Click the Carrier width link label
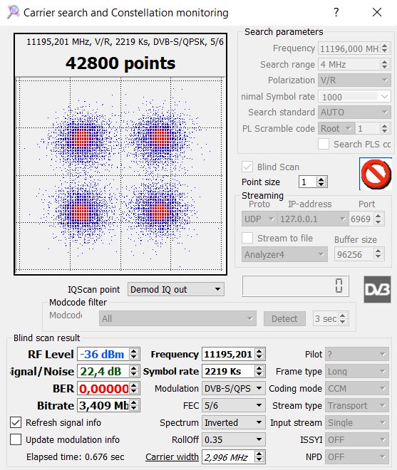This screenshot has width=397, height=470. (x=172, y=456)
